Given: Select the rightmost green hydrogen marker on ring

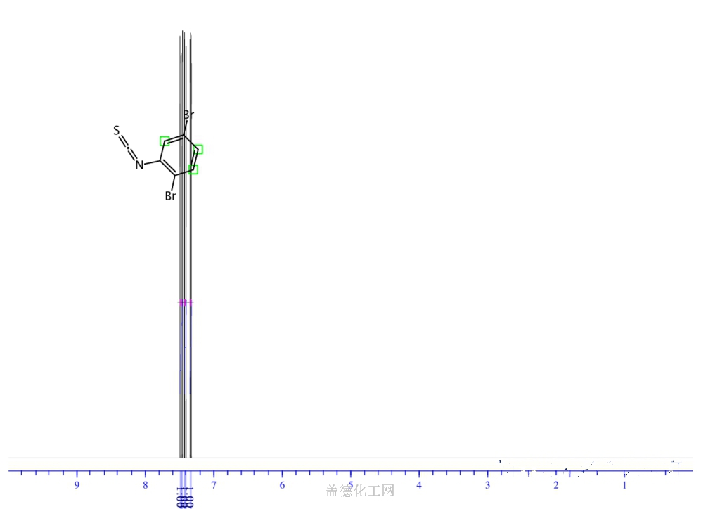Looking at the screenshot, I should 198,149.
